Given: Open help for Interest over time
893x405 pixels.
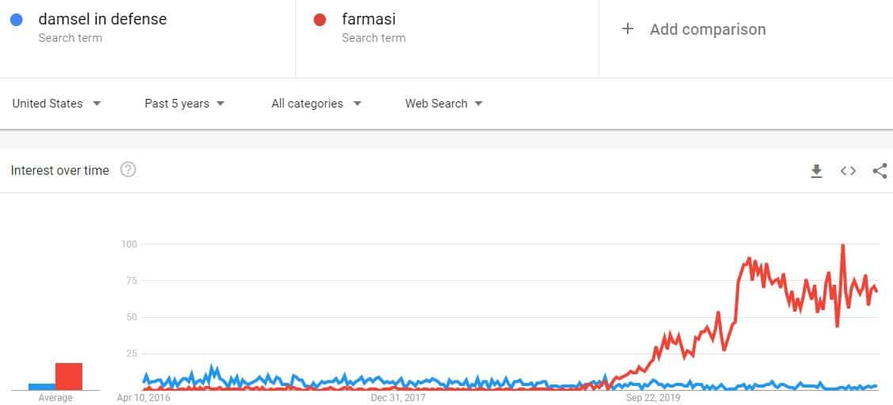Looking at the screenshot, I should pos(128,169).
